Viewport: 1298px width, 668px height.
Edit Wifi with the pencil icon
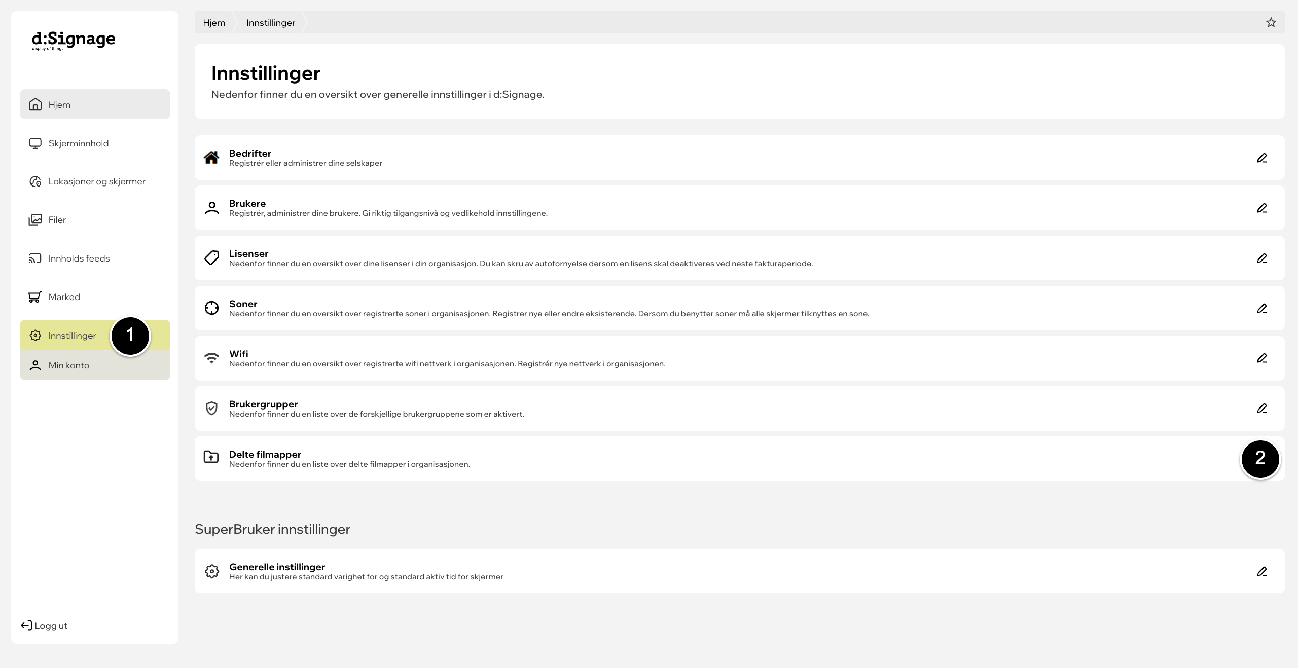1262,358
